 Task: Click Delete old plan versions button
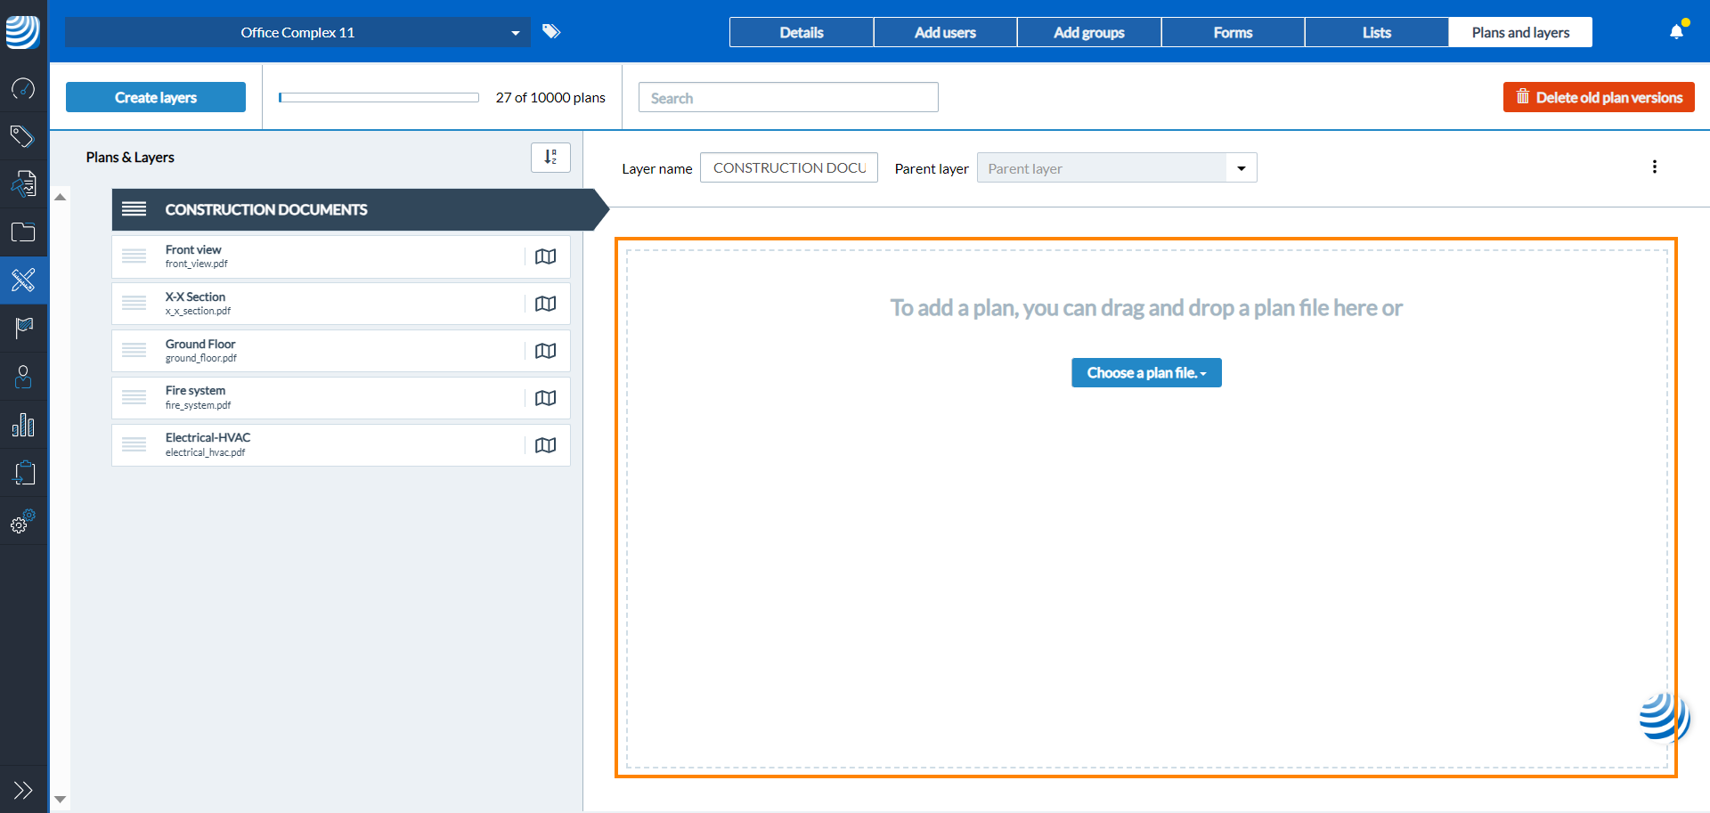click(1599, 98)
